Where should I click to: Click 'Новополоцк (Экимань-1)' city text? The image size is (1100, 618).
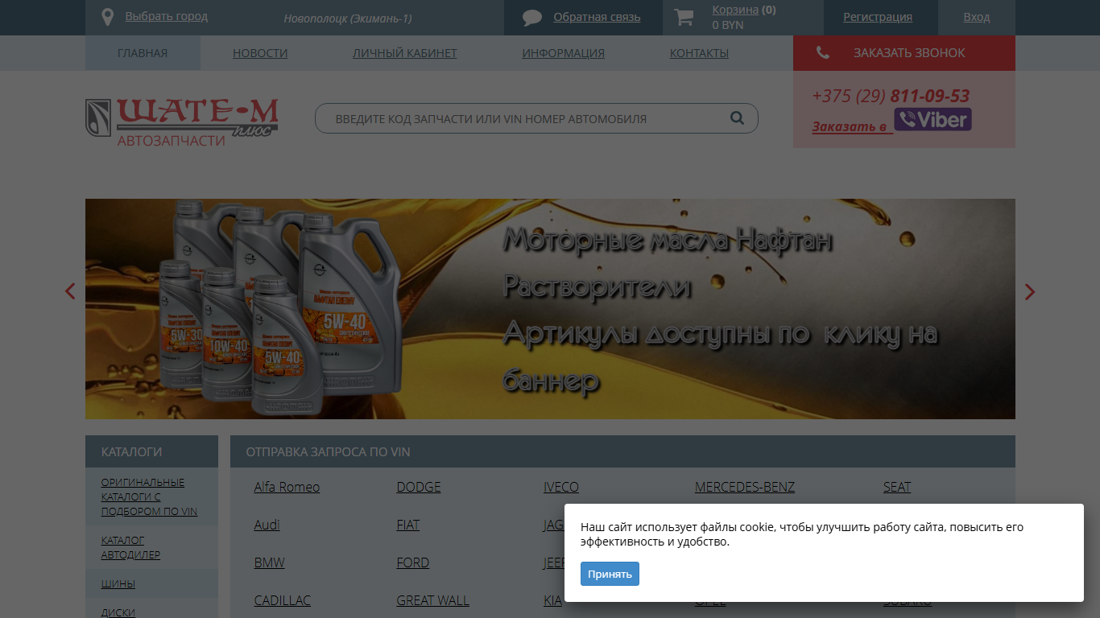click(x=347, y=18)
